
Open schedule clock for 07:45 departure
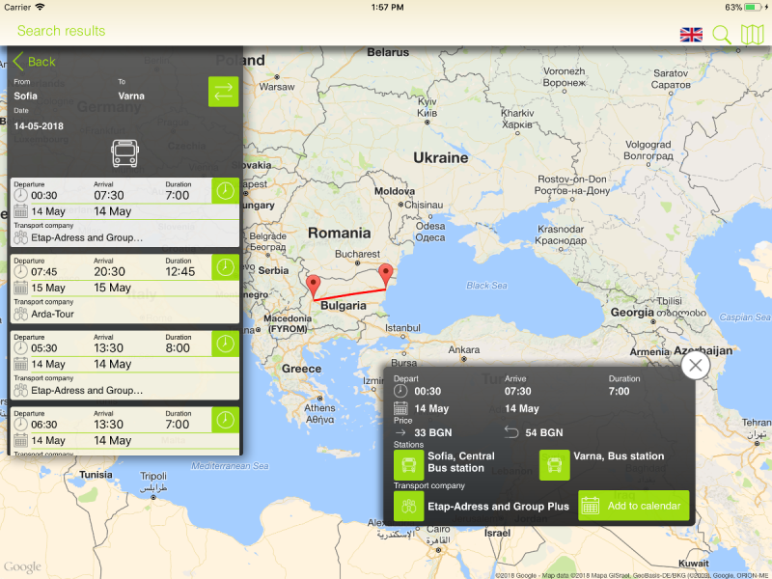226,267
